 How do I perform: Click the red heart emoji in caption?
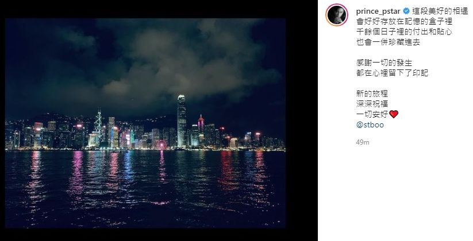click(x=394, y=114)
